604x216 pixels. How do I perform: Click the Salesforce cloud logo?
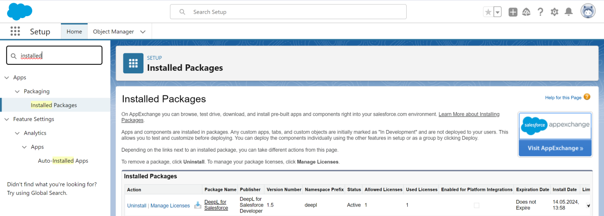(20, 12)
